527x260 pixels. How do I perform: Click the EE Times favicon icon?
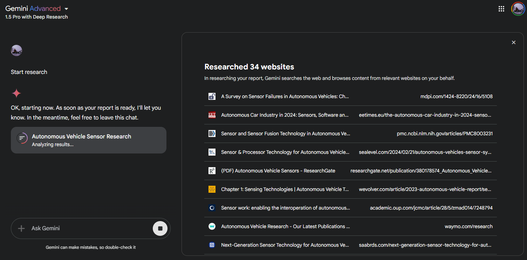[x=212, y=115]
